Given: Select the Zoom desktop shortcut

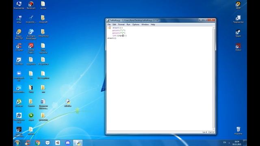Looking at the screenshot, I should (x=19, y=76).
